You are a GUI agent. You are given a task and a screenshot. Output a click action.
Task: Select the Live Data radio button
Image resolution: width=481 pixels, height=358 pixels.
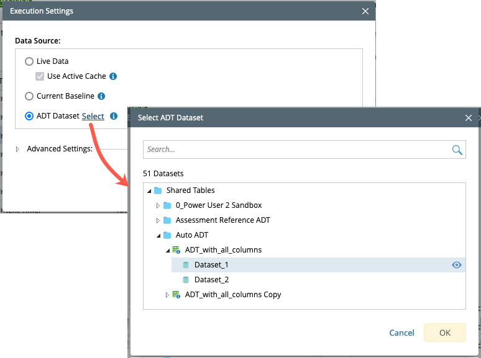point(29,61)
